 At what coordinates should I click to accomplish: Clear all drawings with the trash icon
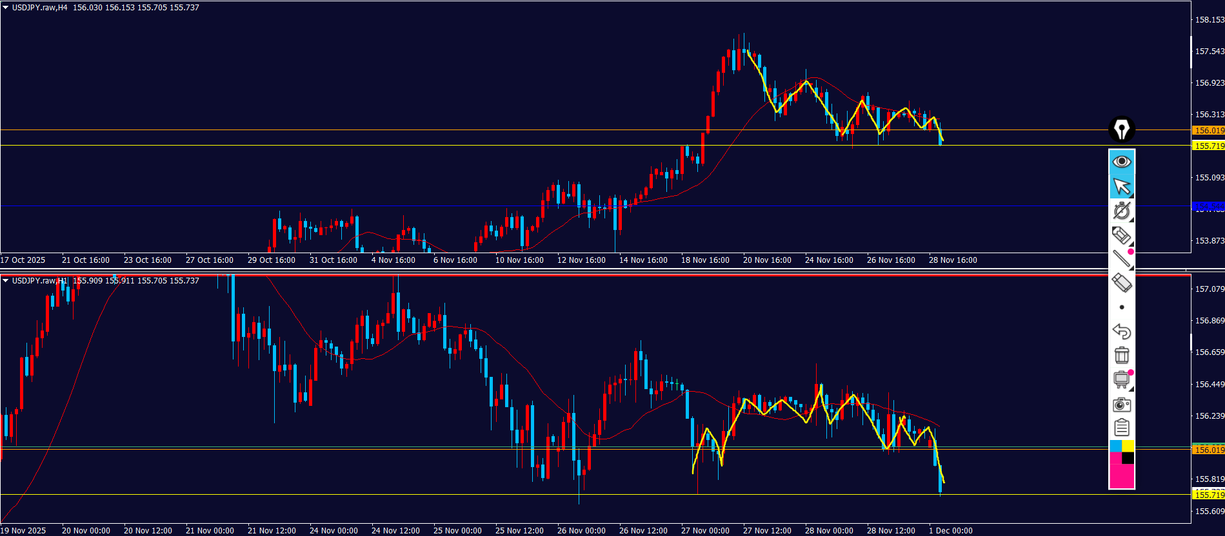1122,355
